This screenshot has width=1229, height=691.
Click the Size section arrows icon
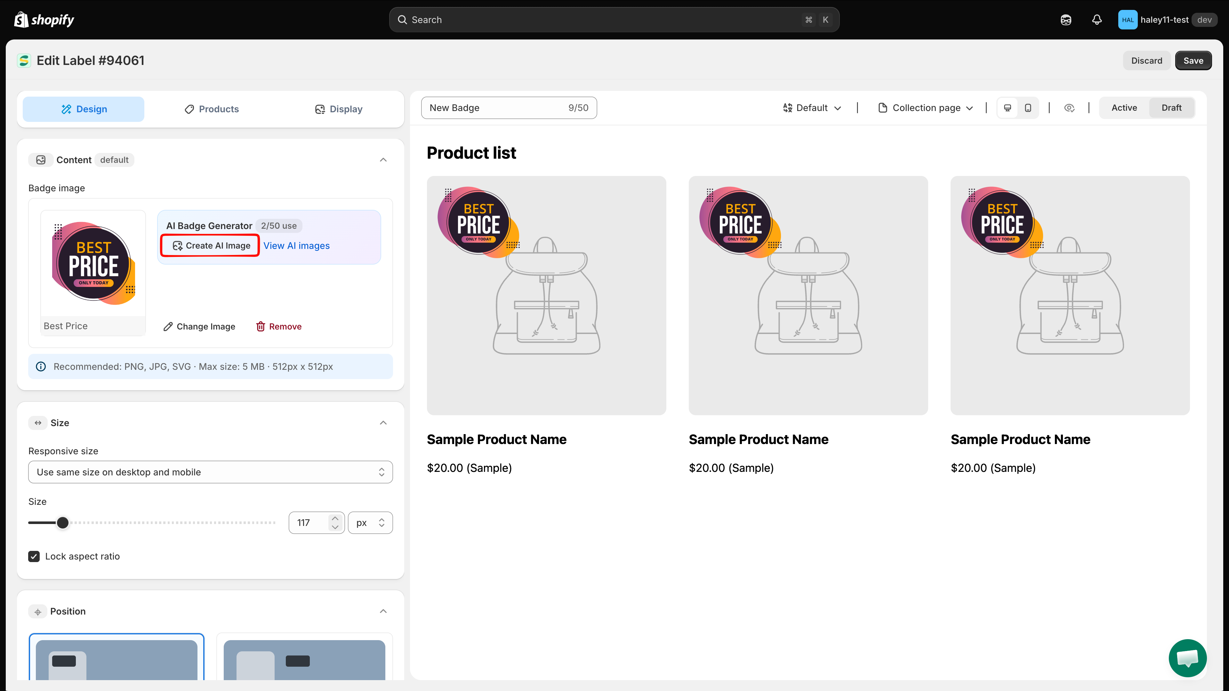coord(38,423)
